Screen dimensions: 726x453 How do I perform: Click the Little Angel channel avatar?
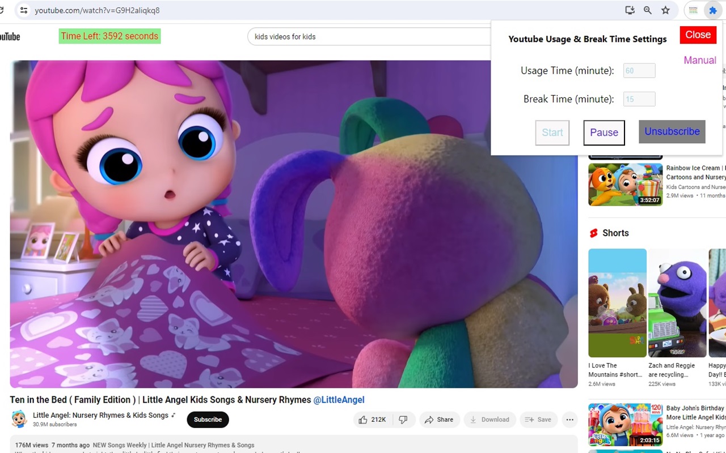[19, 419]
